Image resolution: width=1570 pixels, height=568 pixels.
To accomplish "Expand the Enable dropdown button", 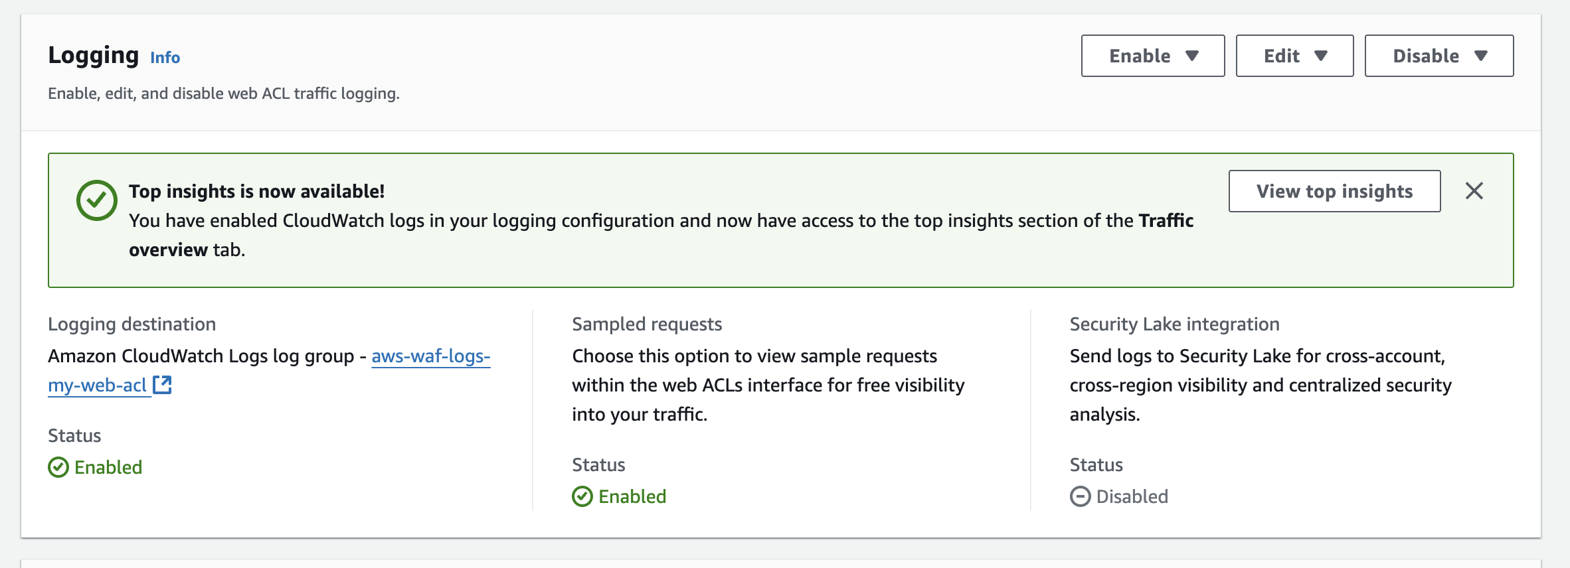I will 1152,56.
